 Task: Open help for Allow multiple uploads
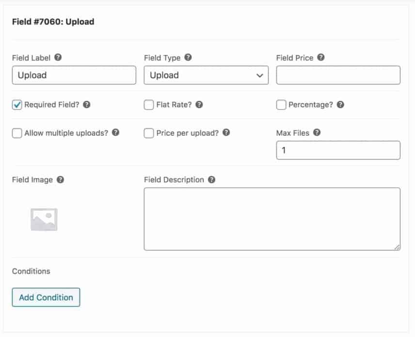[x=116, y=132]
